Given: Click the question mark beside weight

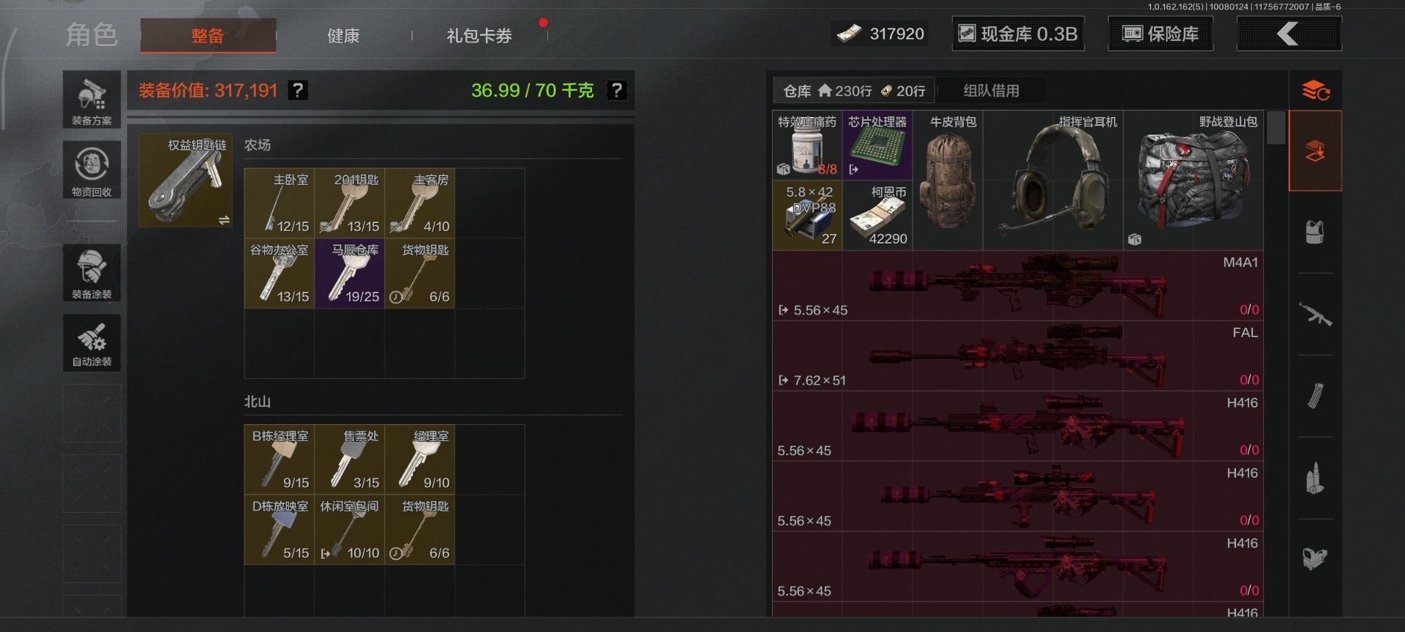Looking at the screenshot, I should click(x=618, y=90).
